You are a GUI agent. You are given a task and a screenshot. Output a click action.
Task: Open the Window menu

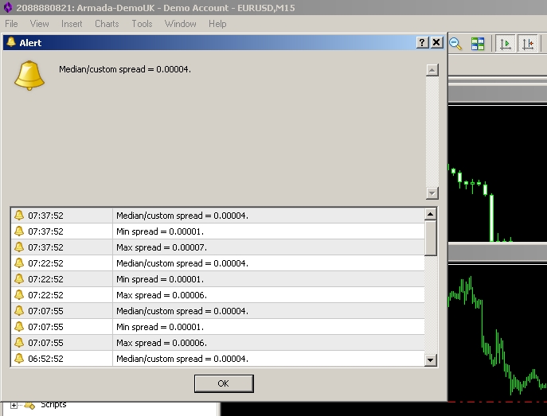(x=181, y=24)
